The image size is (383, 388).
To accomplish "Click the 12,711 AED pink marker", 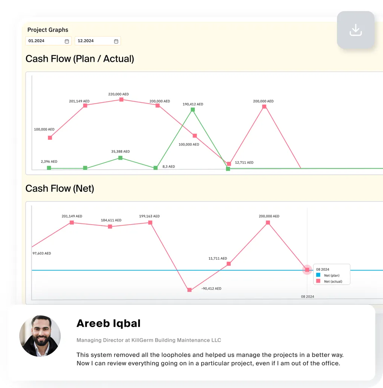I will pyautogui.click(x=229, y=164).
